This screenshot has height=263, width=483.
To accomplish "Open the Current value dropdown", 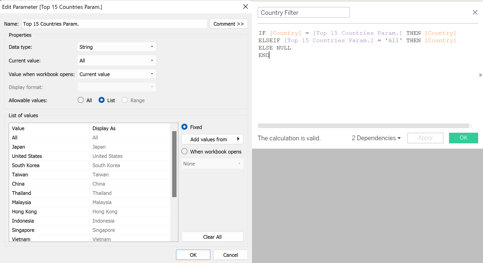I will [x=117, y=60].
